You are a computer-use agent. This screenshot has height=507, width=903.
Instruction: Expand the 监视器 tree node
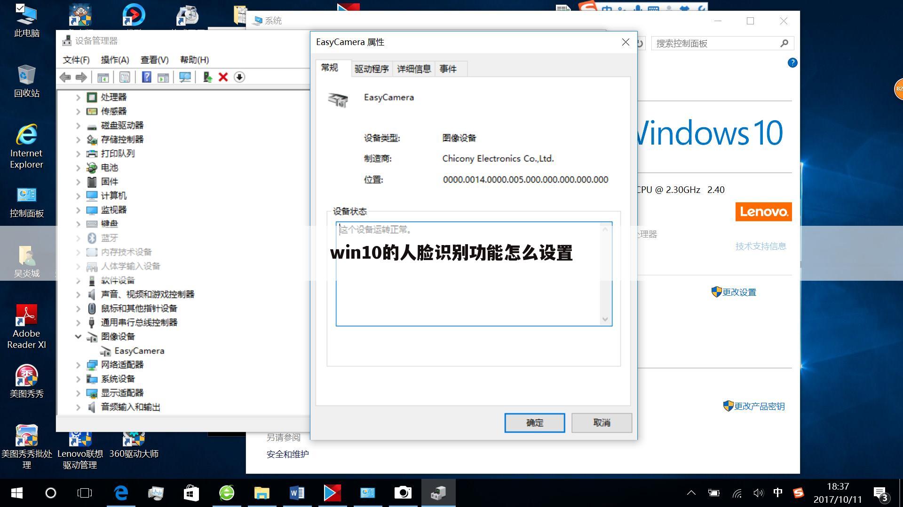[78, 210]
